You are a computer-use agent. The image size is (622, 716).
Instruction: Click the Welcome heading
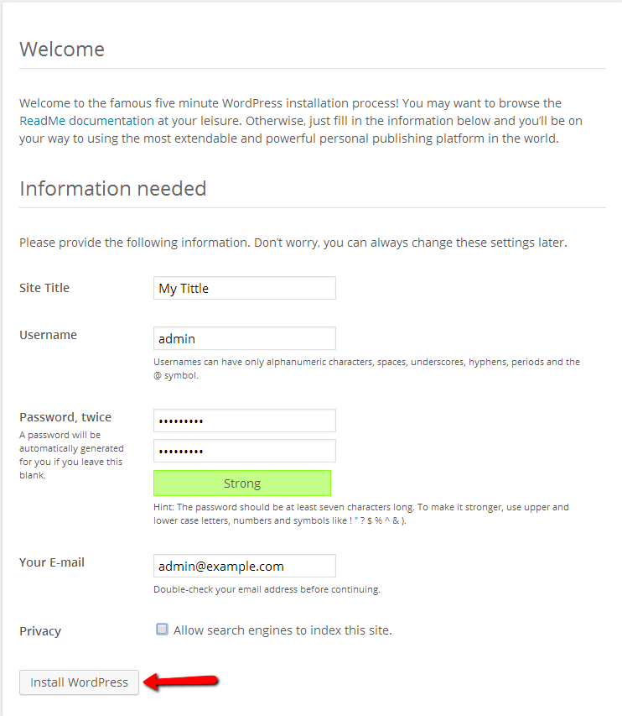click(62, 50)
